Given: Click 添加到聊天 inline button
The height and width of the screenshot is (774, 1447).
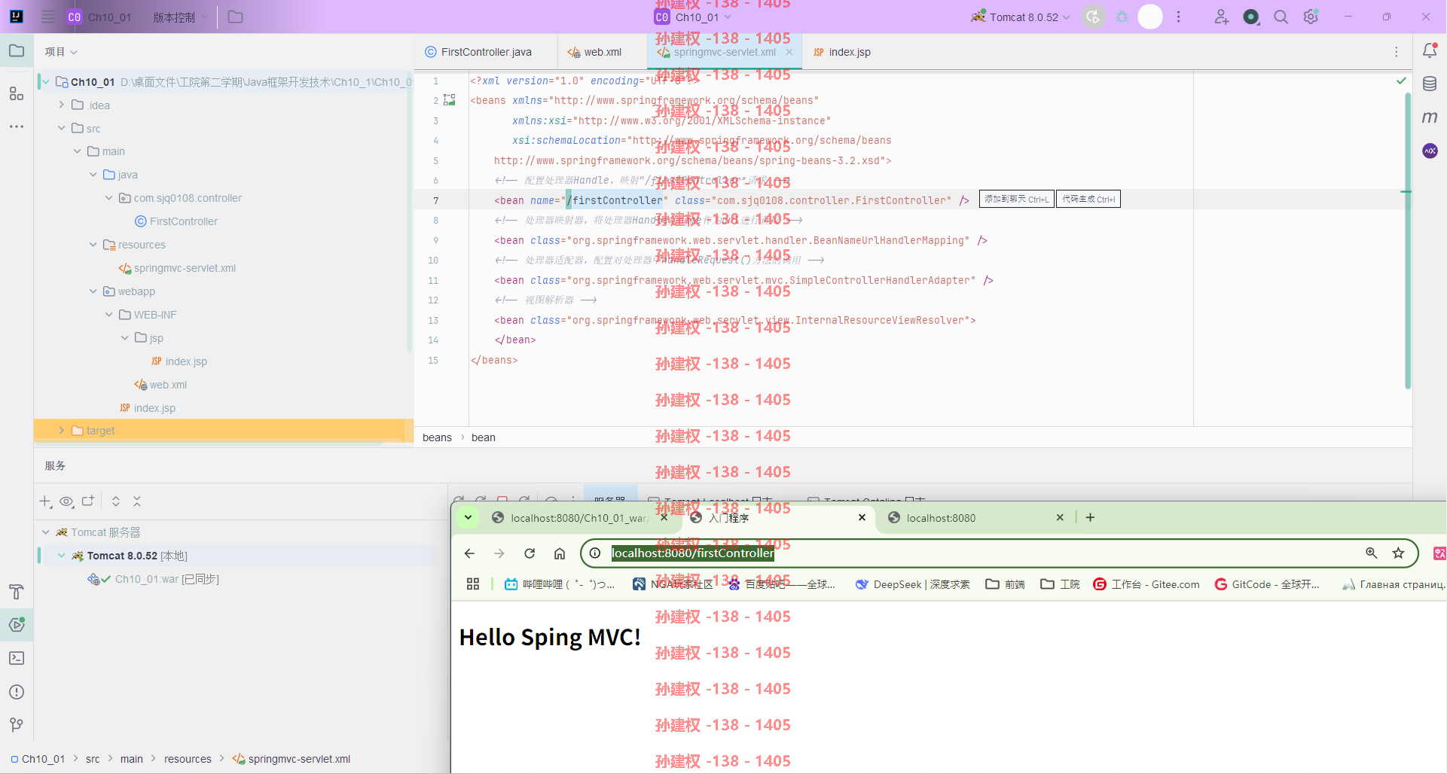Looking at the screenshot, I should 1016,200.
